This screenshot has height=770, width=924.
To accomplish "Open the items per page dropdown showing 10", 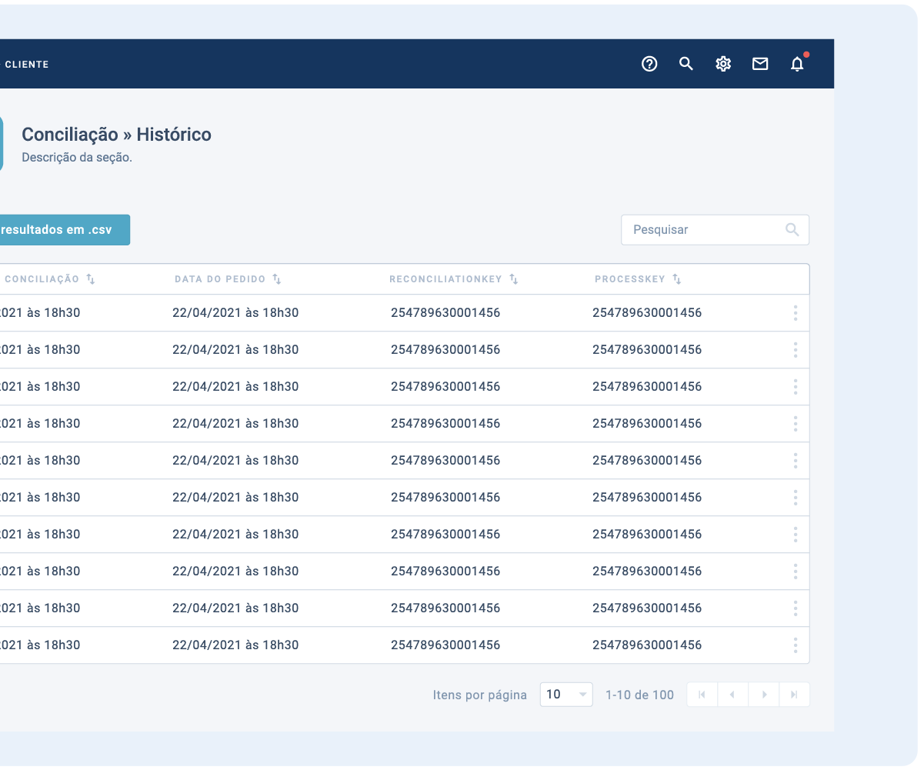I will click(x=566, y=695).
